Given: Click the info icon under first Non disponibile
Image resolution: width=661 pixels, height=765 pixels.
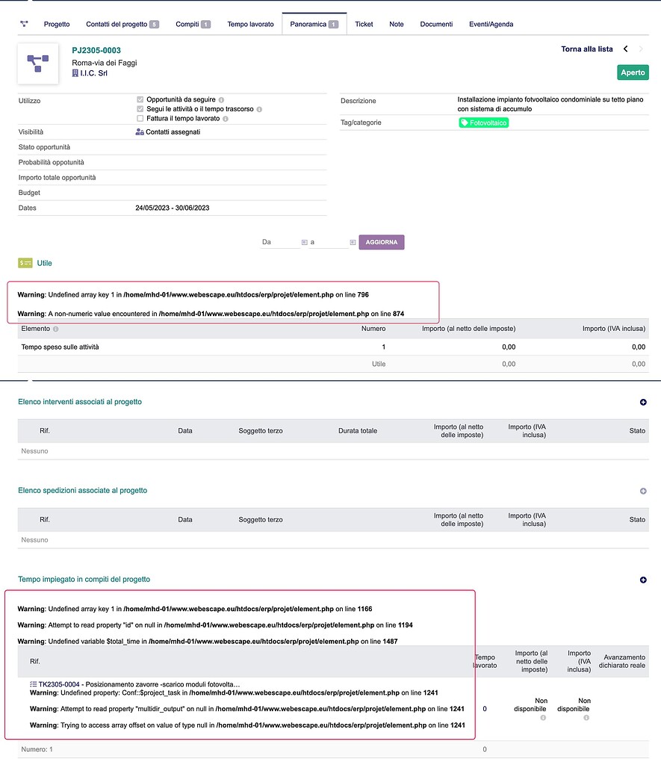Looking at the screenshot, I should click(542, 718).
